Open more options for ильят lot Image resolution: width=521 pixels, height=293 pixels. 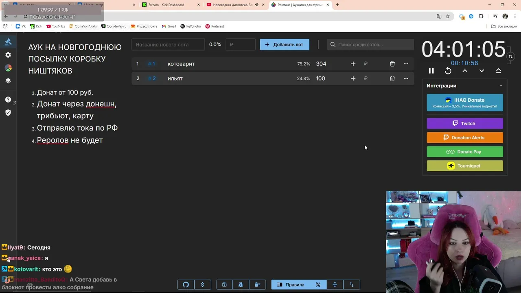point(406,79)
